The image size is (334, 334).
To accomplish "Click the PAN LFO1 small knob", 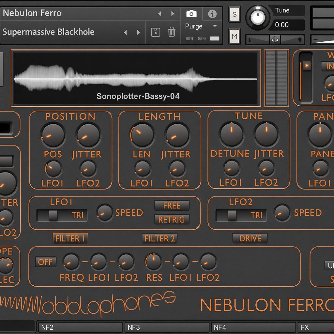I will click(x=321, y=169).
